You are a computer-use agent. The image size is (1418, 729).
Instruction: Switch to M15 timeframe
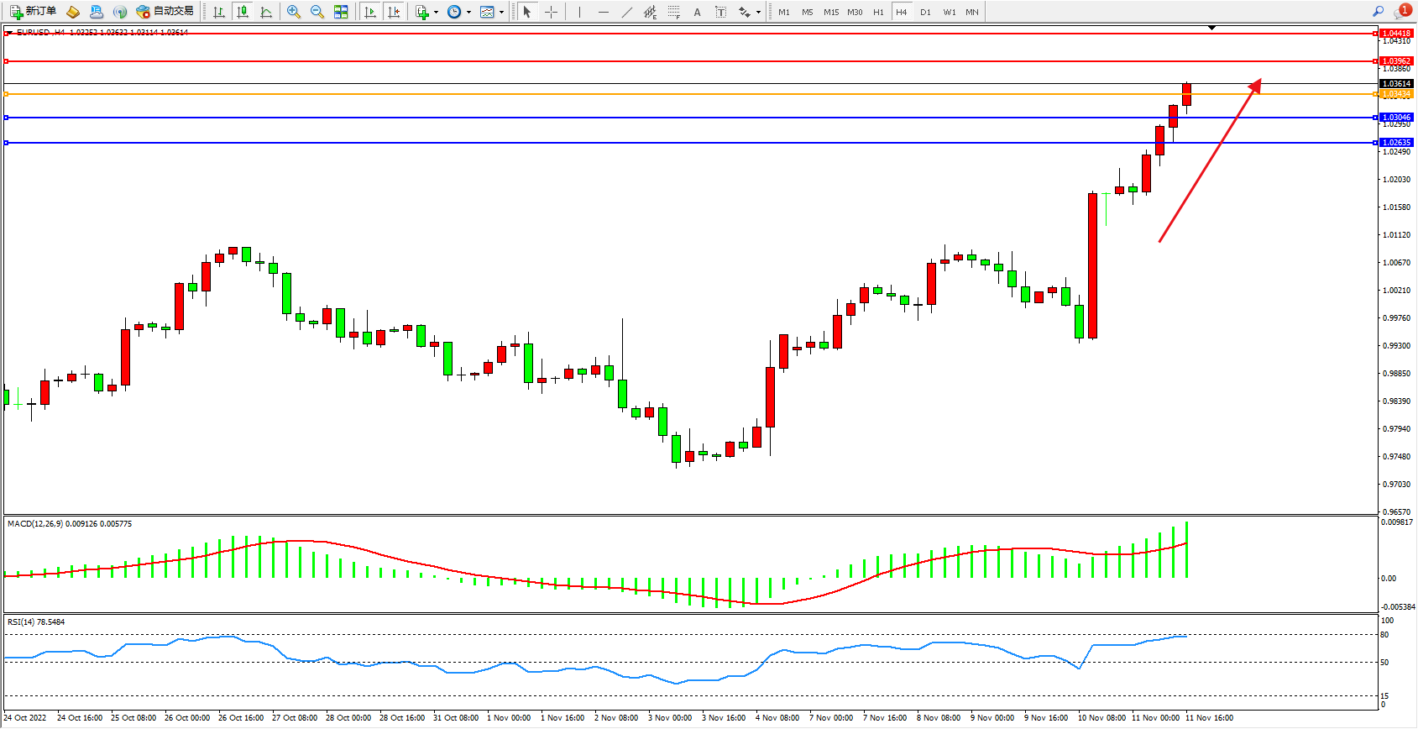coord(830,12)
